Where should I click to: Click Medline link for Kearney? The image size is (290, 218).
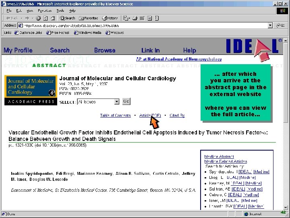coord(254,183)
